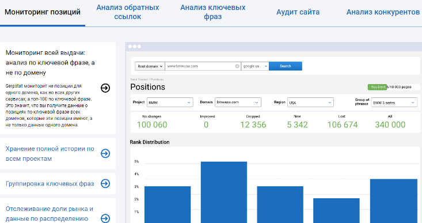
Task: Open the Domain bmwusa.com dropdown
Action: tap(238, 103)
